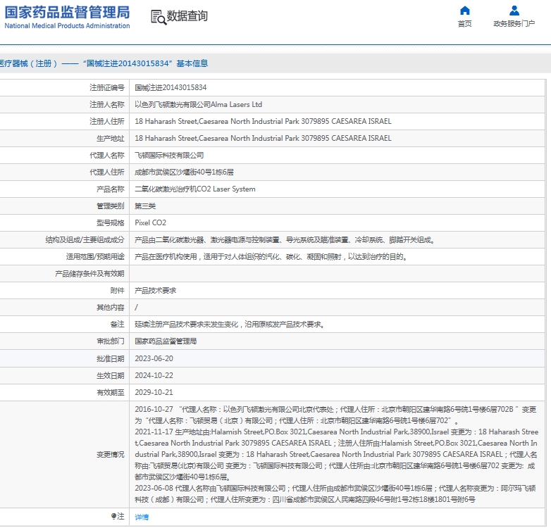This screenshot has width=551, height=528.
Task: Click the 注册证编号 label
Action: [x=107, y=88]
